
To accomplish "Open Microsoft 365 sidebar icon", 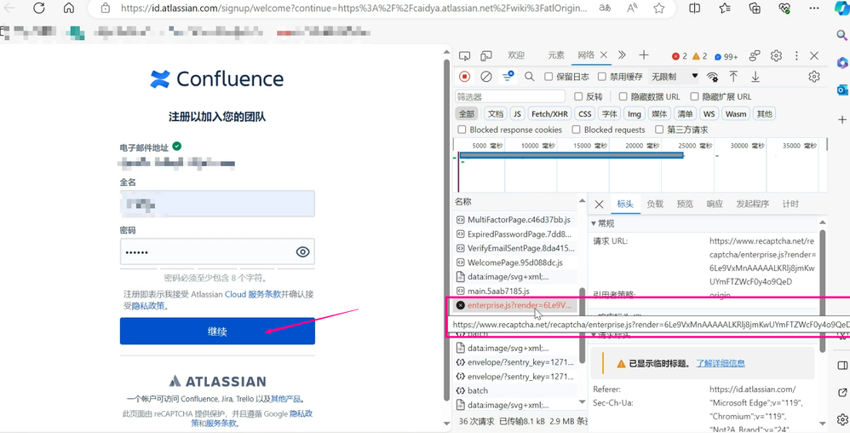I will tap(841, 62).
